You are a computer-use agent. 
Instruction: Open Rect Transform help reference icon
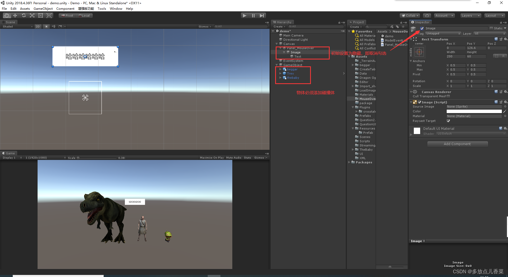point(496,39)
